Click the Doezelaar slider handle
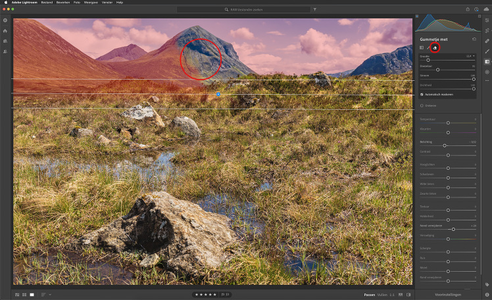The width and height of the screenshot is (492, 300). 437,70
